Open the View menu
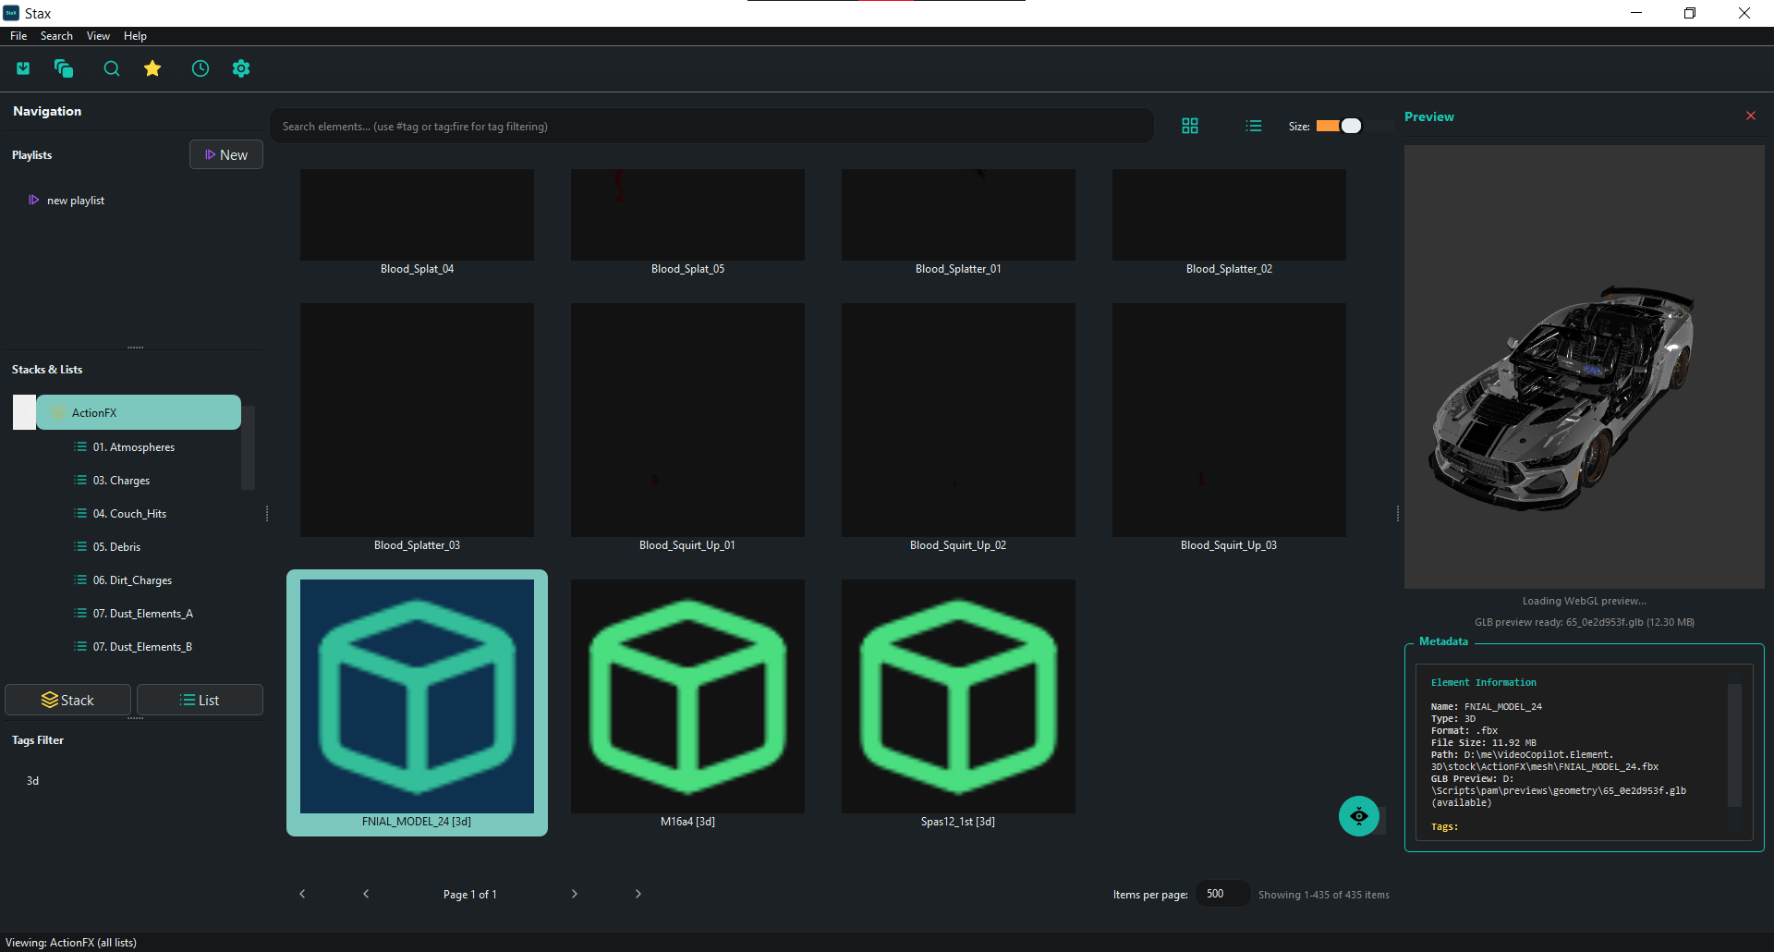Viewport: 1774px width, 952px height. point(98,36)
